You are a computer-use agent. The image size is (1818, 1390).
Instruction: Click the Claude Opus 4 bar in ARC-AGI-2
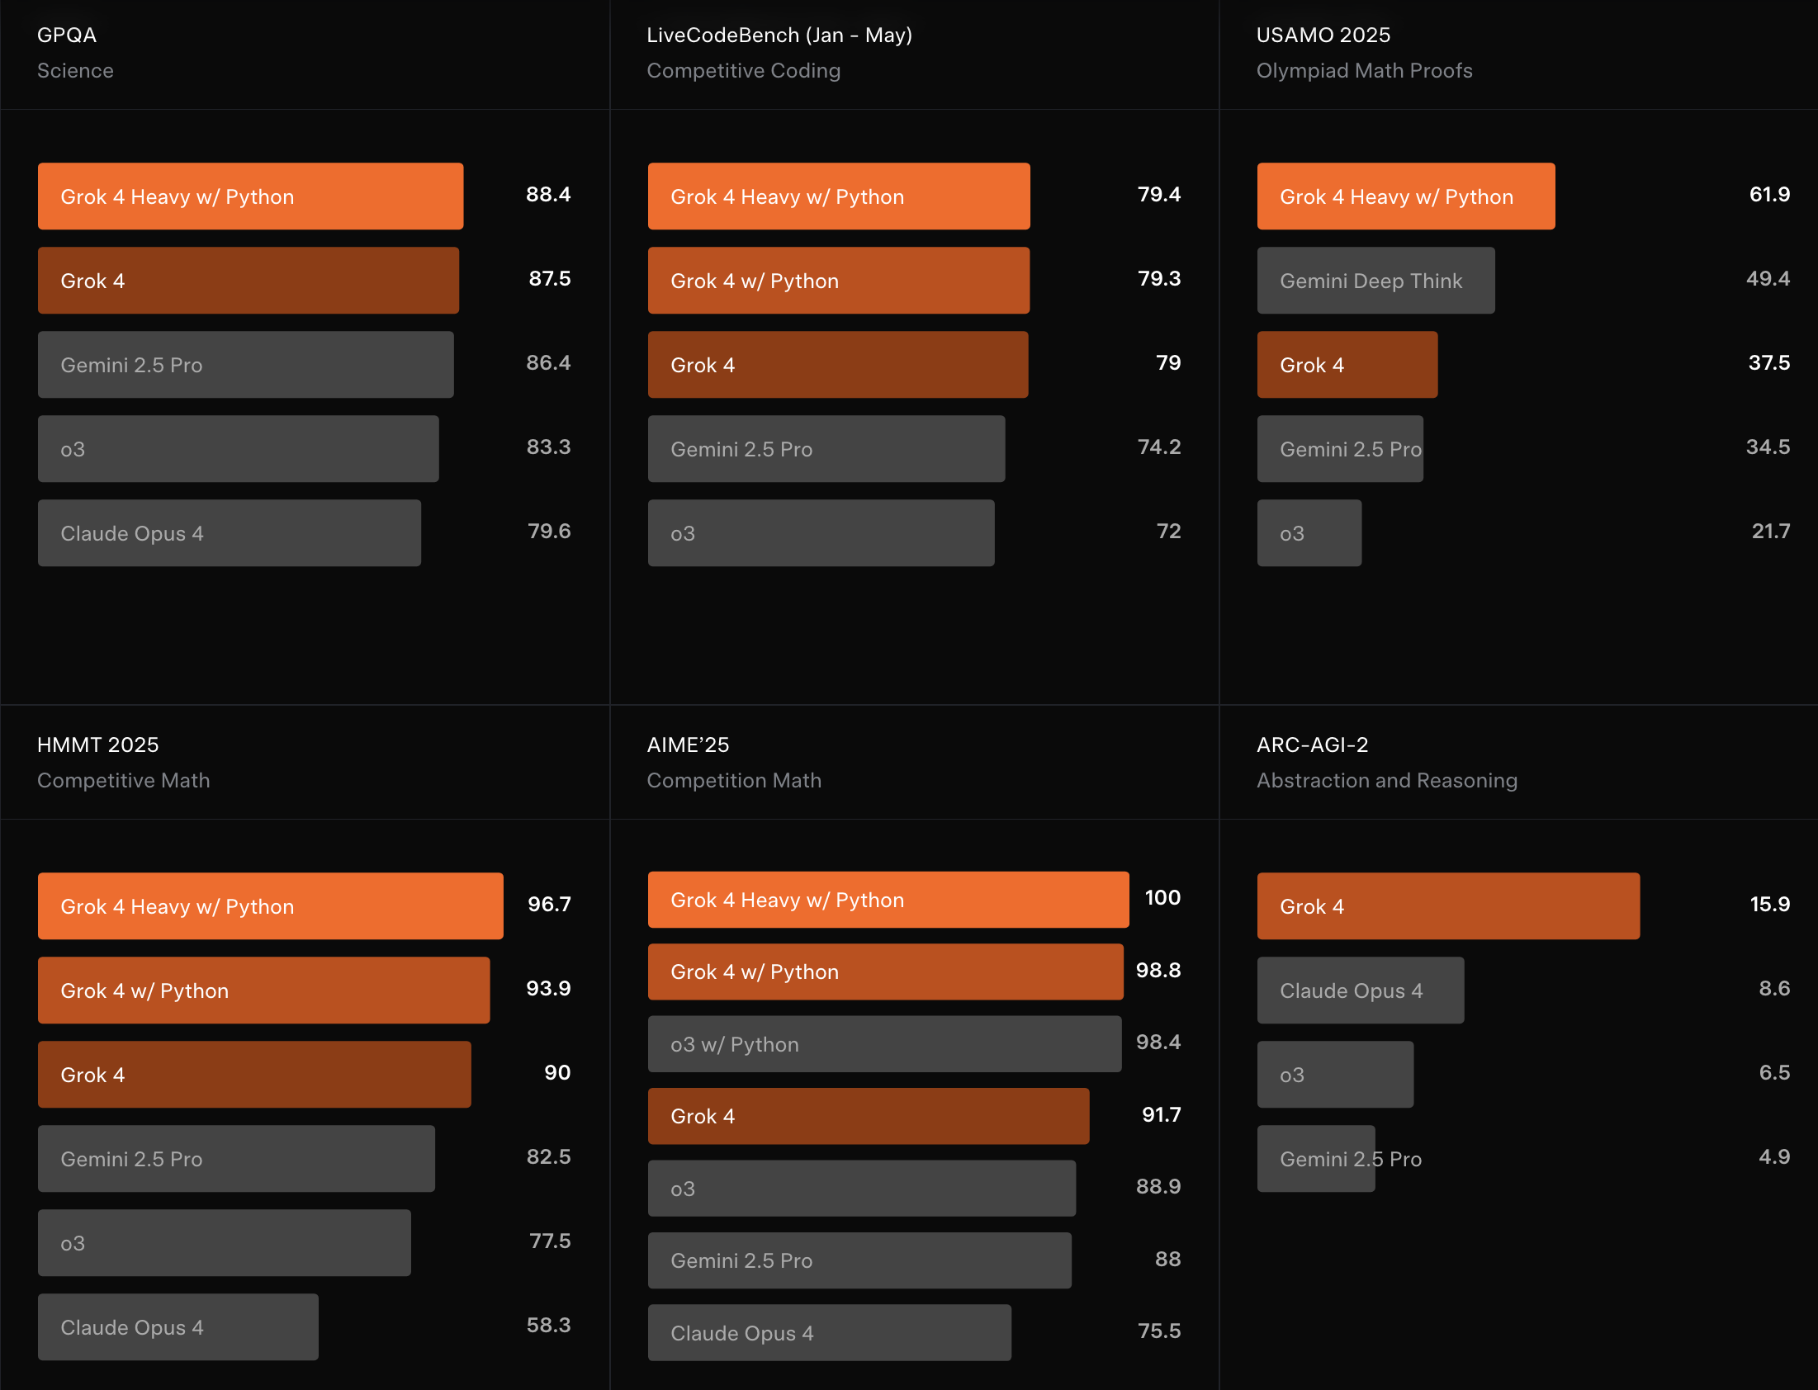click(1360, 990)
